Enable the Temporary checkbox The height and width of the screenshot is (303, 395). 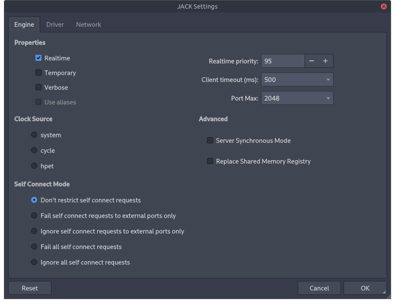pyautogui.click(x=38, y=73)
